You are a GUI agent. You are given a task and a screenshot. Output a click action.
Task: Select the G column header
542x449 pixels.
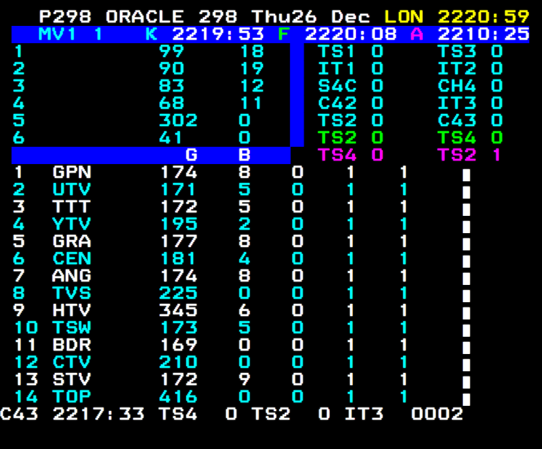pos(191,155)
